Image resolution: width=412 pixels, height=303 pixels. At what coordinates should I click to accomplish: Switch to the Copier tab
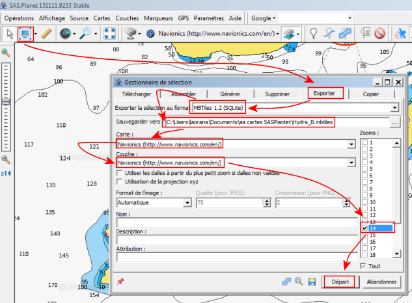pos(371,94)
